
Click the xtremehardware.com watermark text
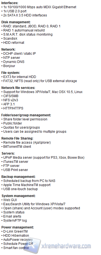(66, 246)
